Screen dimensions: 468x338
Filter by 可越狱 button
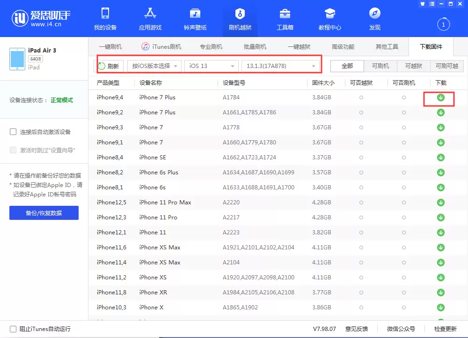pyautogui.click(x=414, y=66)
